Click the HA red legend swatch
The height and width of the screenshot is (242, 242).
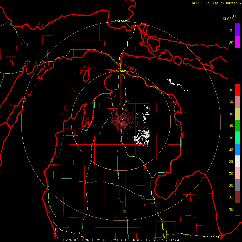[237, 90]
